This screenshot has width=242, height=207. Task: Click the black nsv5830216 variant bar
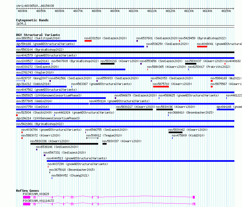pos(107,64)
